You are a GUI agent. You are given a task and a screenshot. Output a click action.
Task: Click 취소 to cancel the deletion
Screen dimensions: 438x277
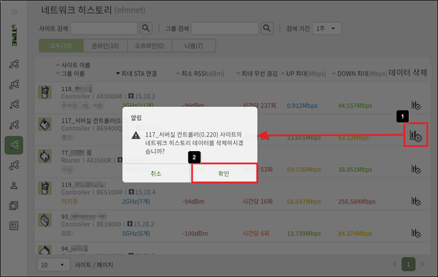(x=156, y=173)
